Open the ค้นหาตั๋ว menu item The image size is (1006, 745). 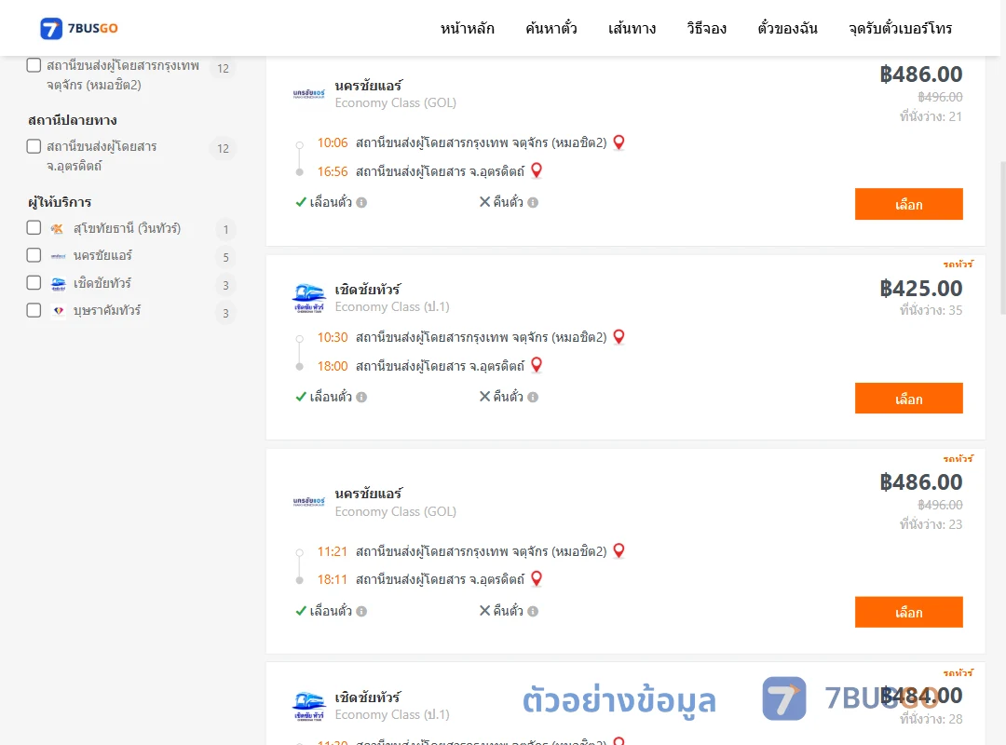(x=551, y=28)
